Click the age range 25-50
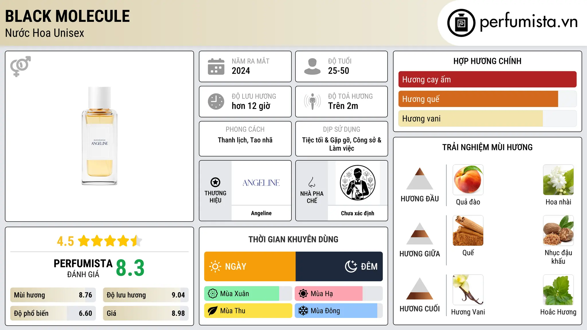The height and width of the screenshot is (330, 587). [338, 71]
